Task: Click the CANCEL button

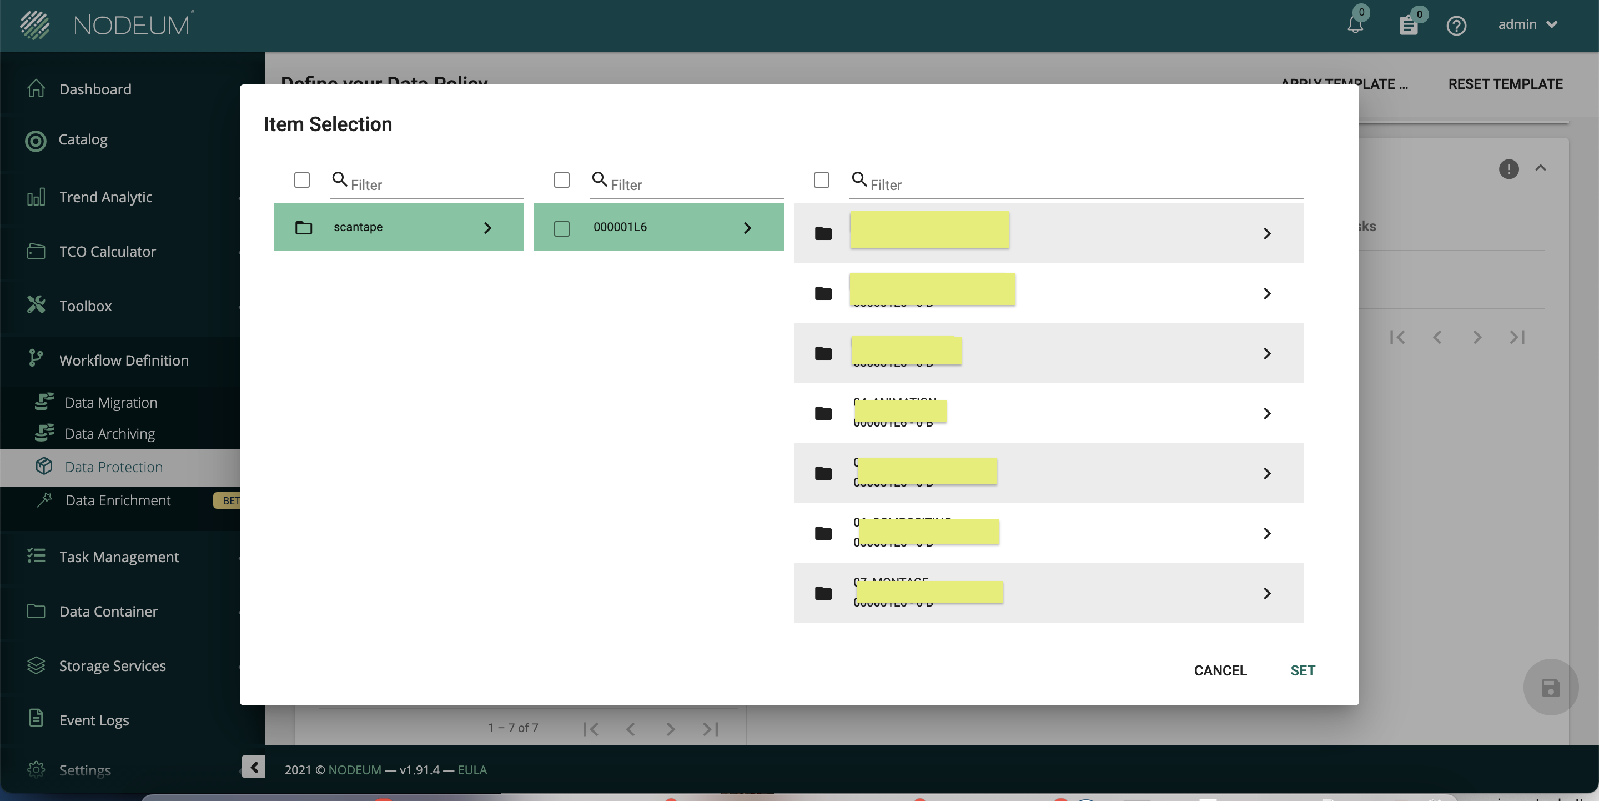Action: coord(1220,670)
